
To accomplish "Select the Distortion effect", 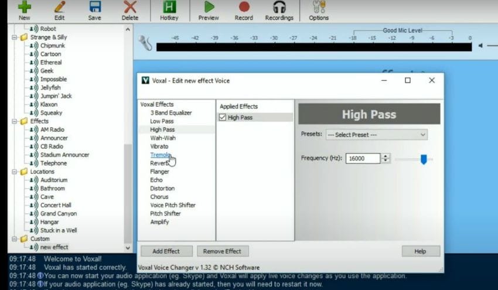I will tap(162, 189).
